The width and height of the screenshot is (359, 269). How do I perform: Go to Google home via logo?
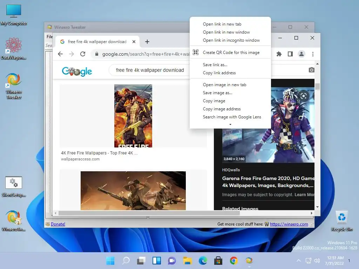point(77,71)
